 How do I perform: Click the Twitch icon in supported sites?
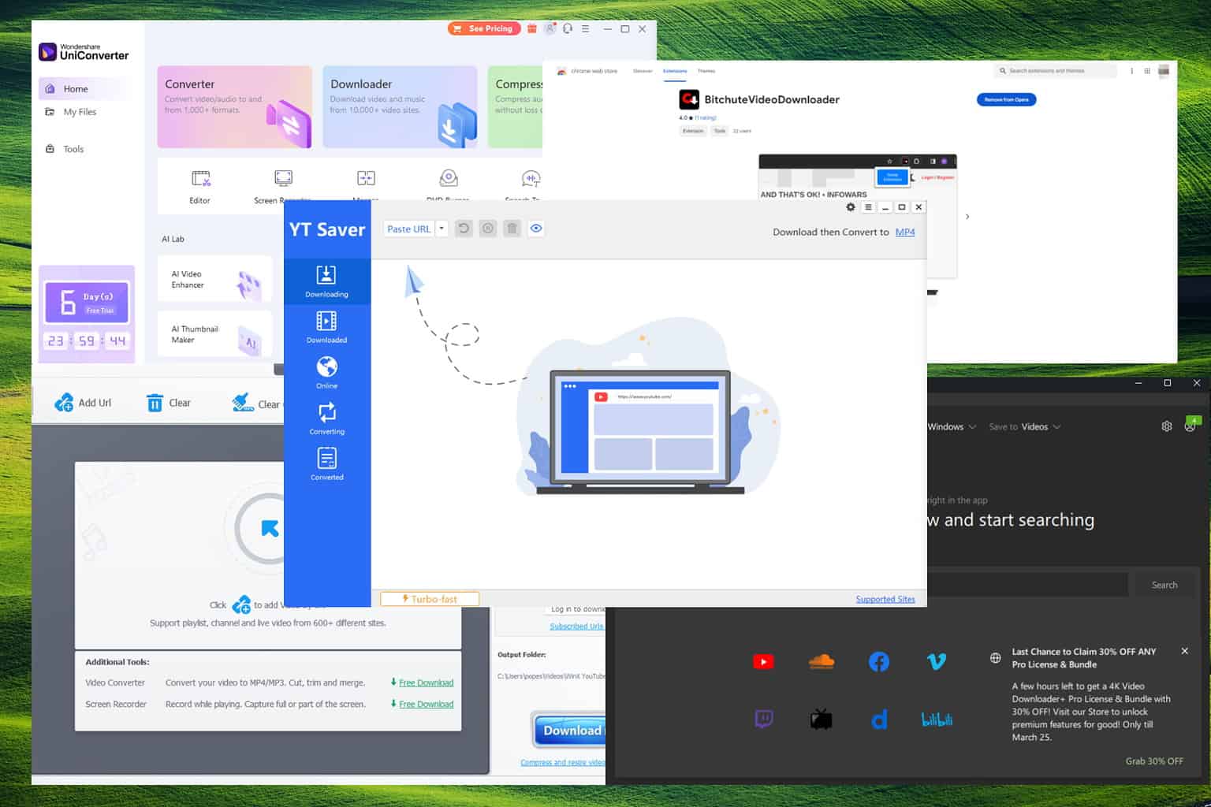(763, 718)
